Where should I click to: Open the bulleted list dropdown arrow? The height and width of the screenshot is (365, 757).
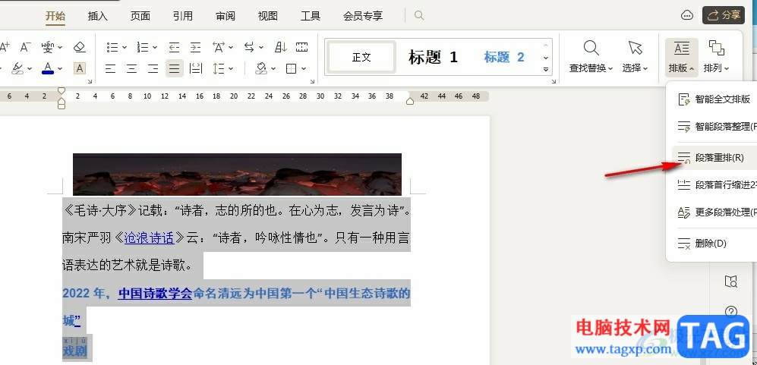click(125, 47)
